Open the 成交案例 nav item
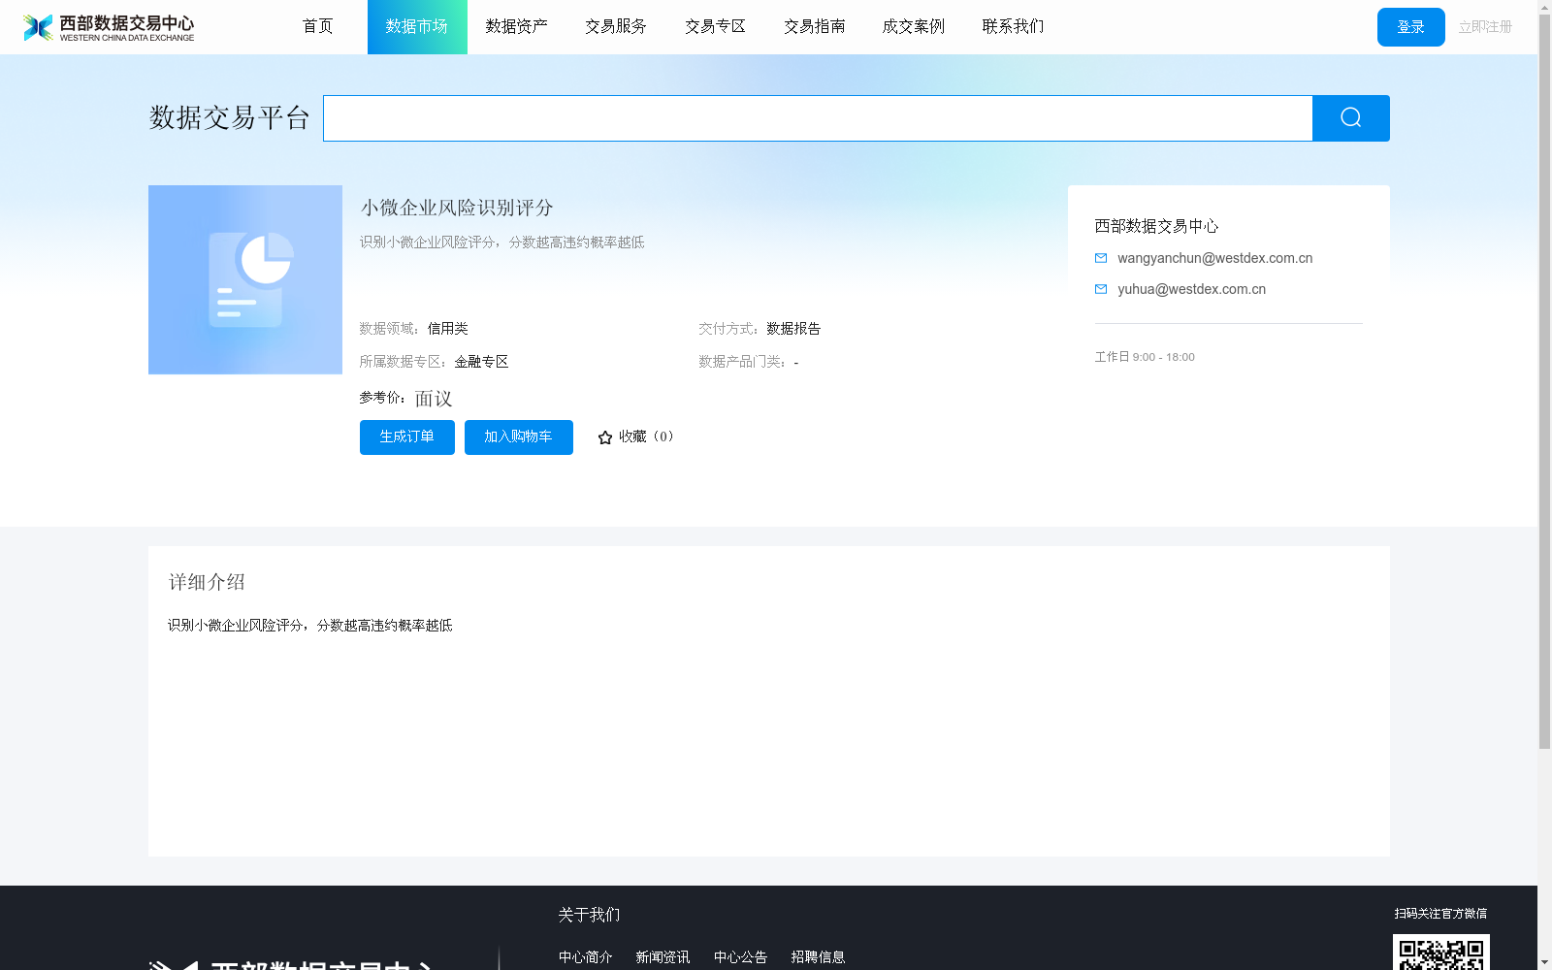 [914, 26]
